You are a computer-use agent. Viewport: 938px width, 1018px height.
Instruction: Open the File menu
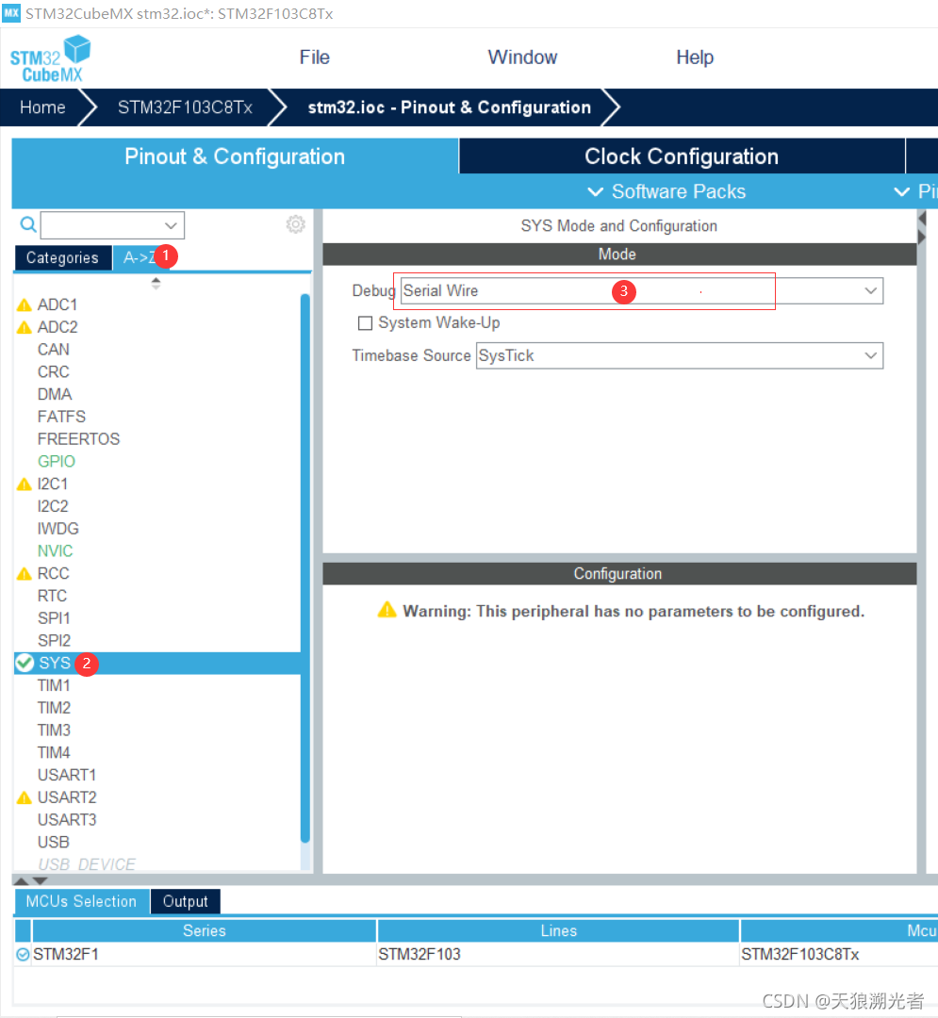(314, 57)
